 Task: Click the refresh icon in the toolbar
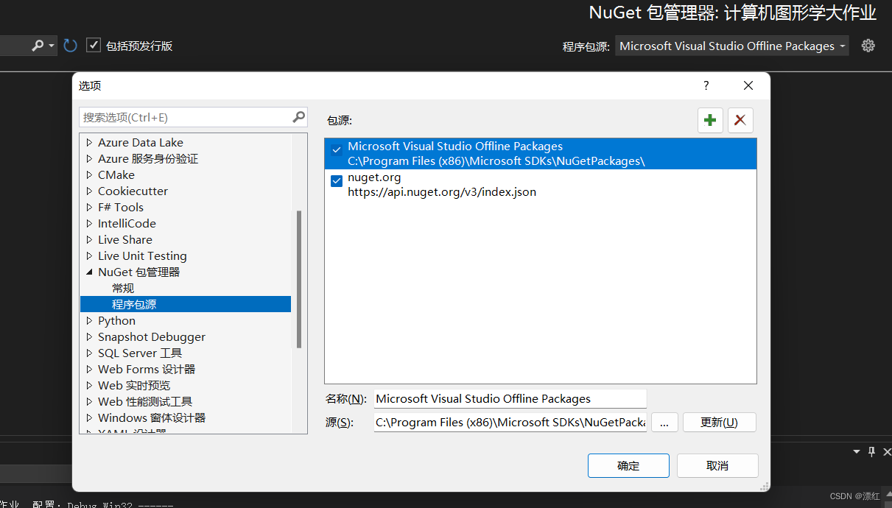click(x=70, y=45)
